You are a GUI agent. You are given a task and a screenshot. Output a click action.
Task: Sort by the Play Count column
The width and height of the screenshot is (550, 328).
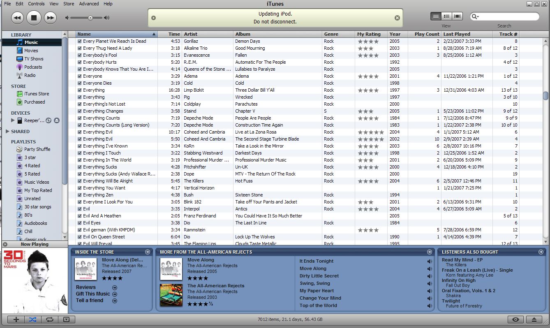click(x=424, y=34)
